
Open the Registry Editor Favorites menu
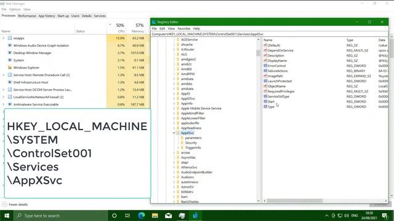click(184, 29)
